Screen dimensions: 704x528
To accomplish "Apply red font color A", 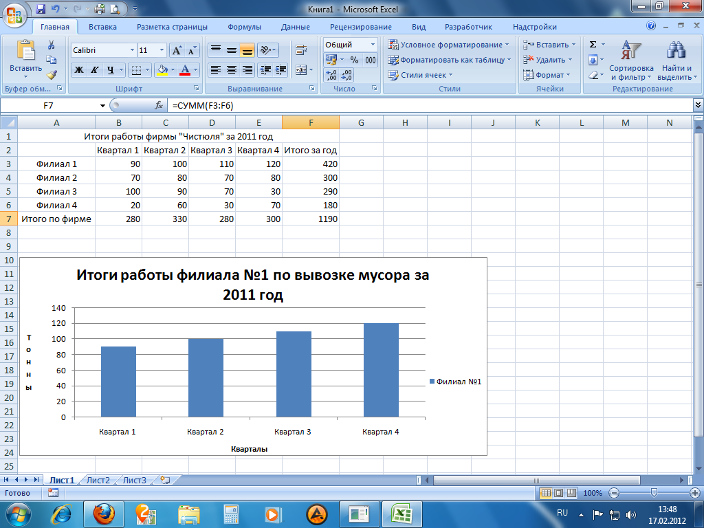I will 184,69.
